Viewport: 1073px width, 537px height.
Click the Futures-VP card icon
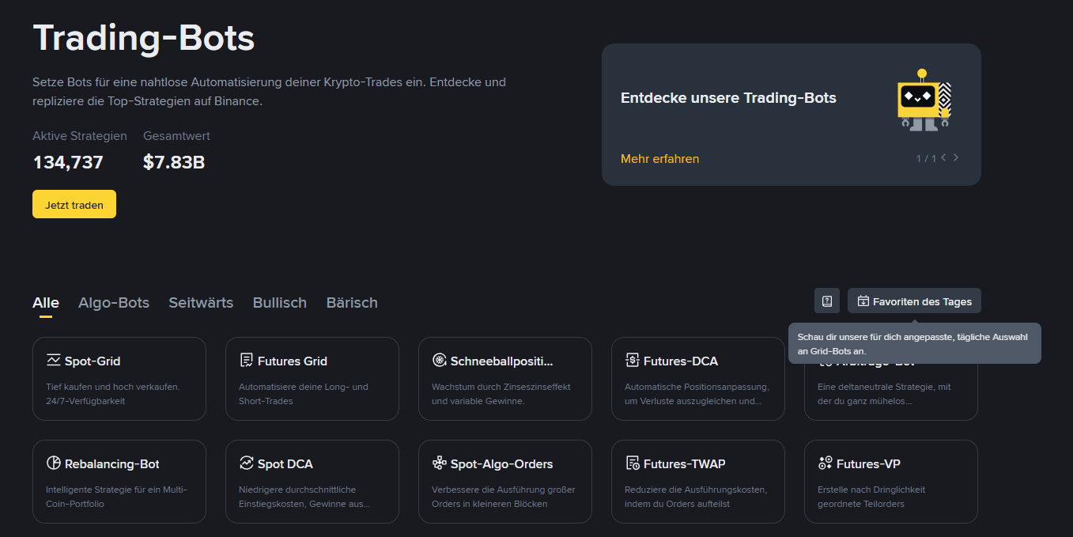[x=825, y=463]
